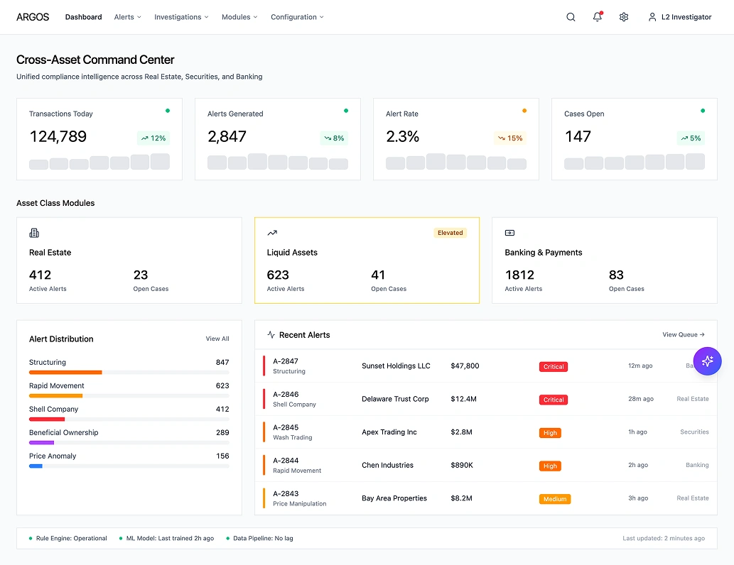Screen dimensions: 734x565
Task: Click the L2 Investigator profile icon
Action: pos(652,16)
